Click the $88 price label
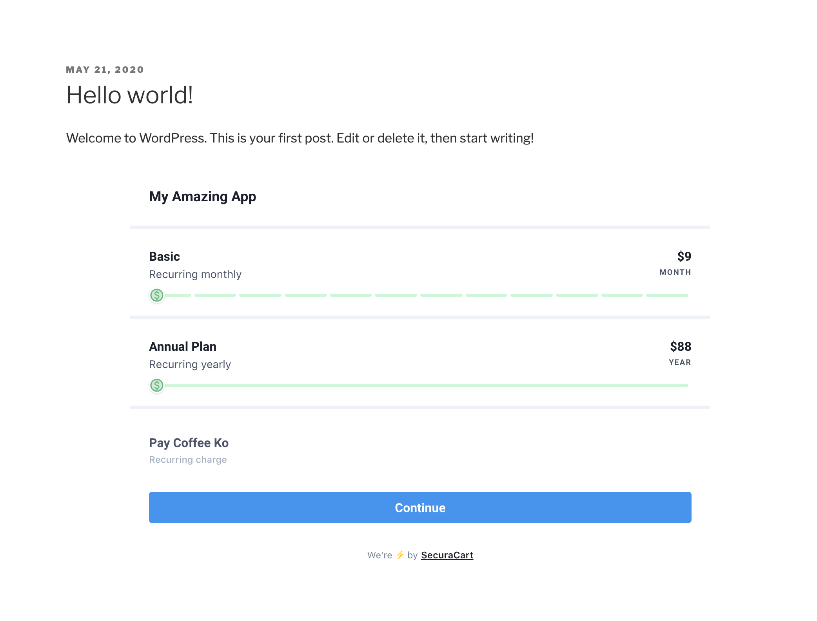 pyautogui.click(x=681, y=347)
